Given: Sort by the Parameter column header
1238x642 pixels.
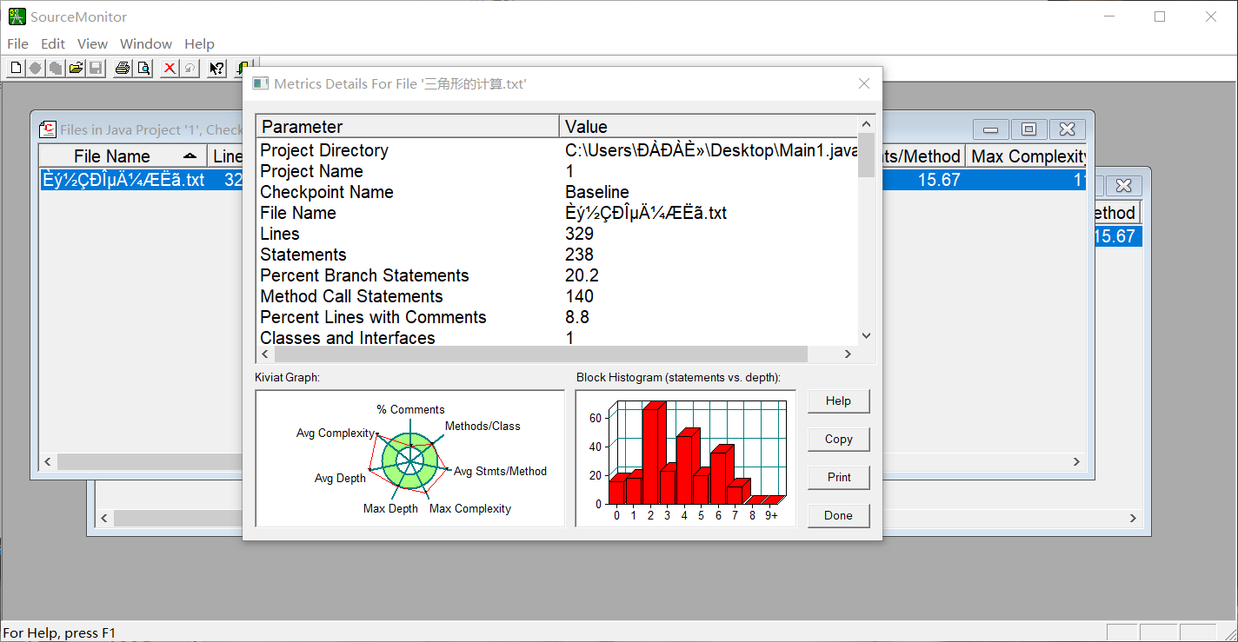Looking at the screenshot, I should pos(408,127).
